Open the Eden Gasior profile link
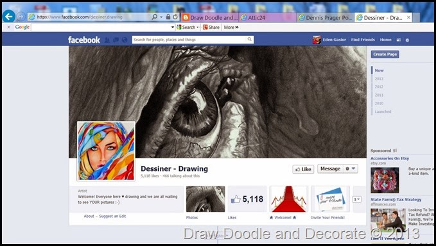This screenshot has width=436, height=246. click(335, 40)
